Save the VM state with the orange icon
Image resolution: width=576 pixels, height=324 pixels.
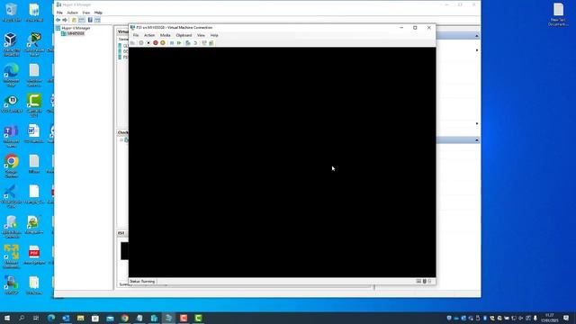click(162, 43)
